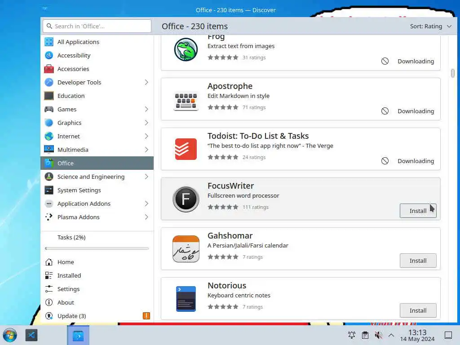Click the Accessories toolbox icon

pyautogui.click(x=49, y=69)
